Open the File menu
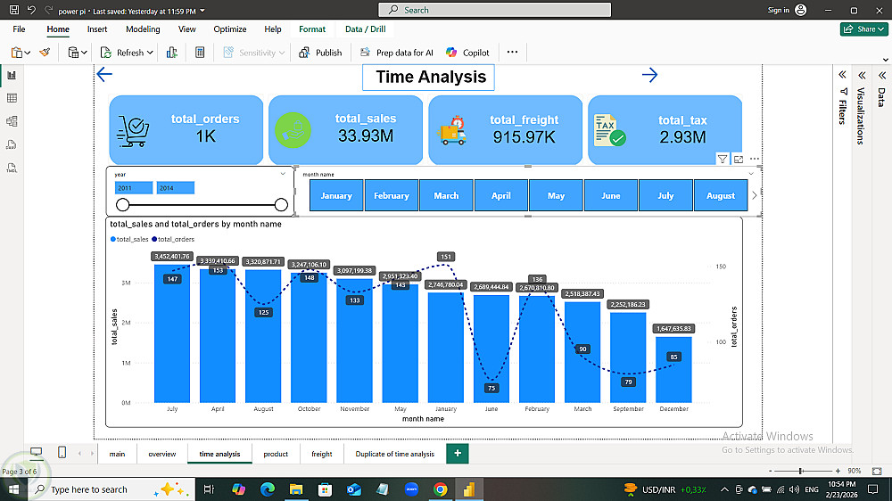Image resolution: width=892 pixels, height=501 pixels. pyautogui.click(x=19, y=29)
